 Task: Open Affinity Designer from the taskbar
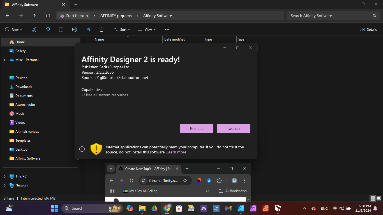click(x=241, y=208)
